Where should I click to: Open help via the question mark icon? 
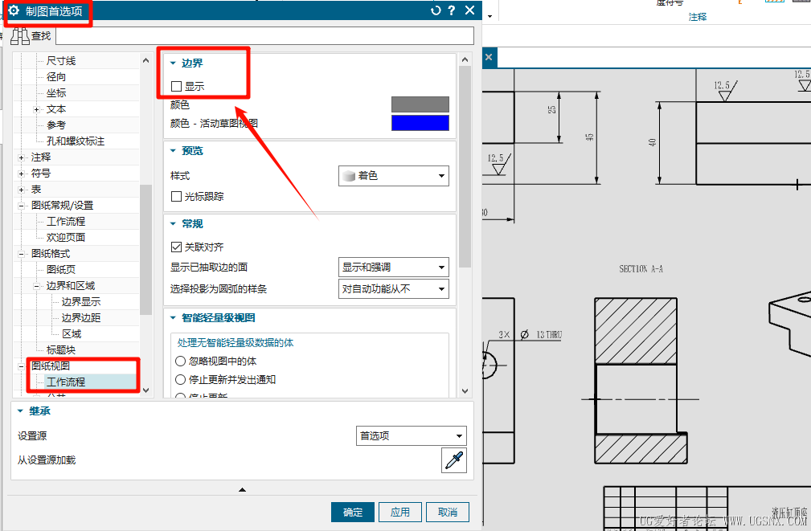(x=452, y=10)
